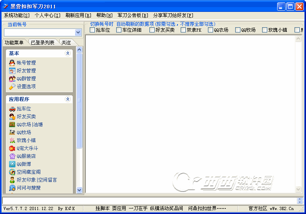Image resolution: width=306 pixels, height=214 pixels.
Task: Maximize the 黑营扣扣军刀2011 window
Action: coord(290,7)
